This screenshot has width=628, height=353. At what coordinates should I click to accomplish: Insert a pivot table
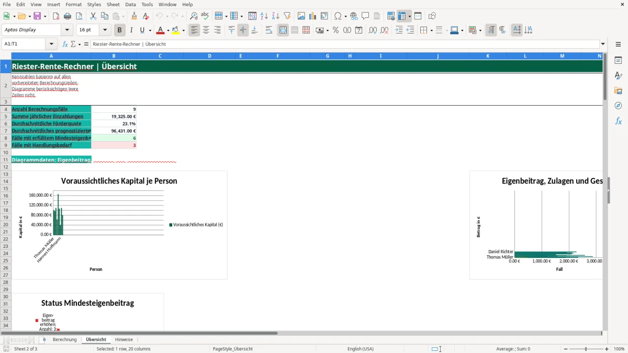pyautogui.click(x=324, y=16)
